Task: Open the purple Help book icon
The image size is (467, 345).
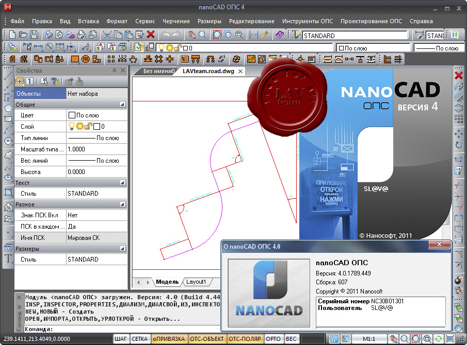Action: point(279,35)
